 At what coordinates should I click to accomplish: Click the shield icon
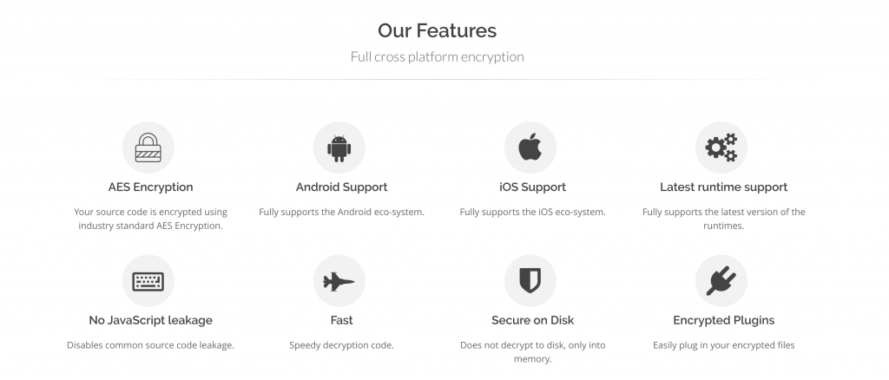pos(530,281)
